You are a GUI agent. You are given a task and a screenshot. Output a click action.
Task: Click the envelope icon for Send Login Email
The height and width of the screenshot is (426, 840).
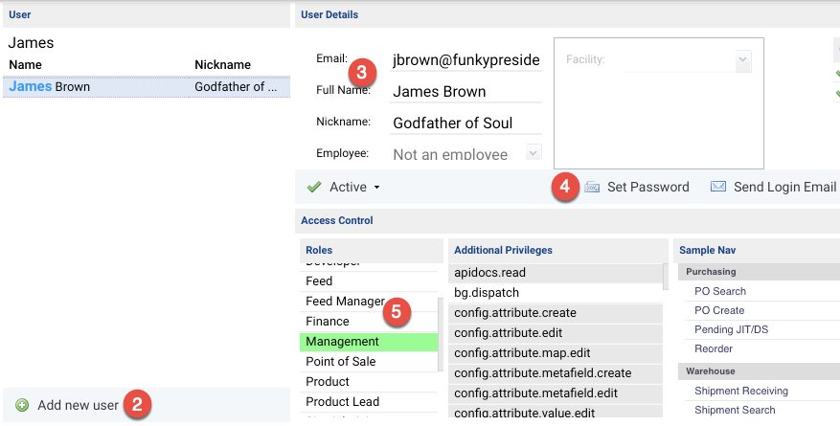click(x=718, y=187)
